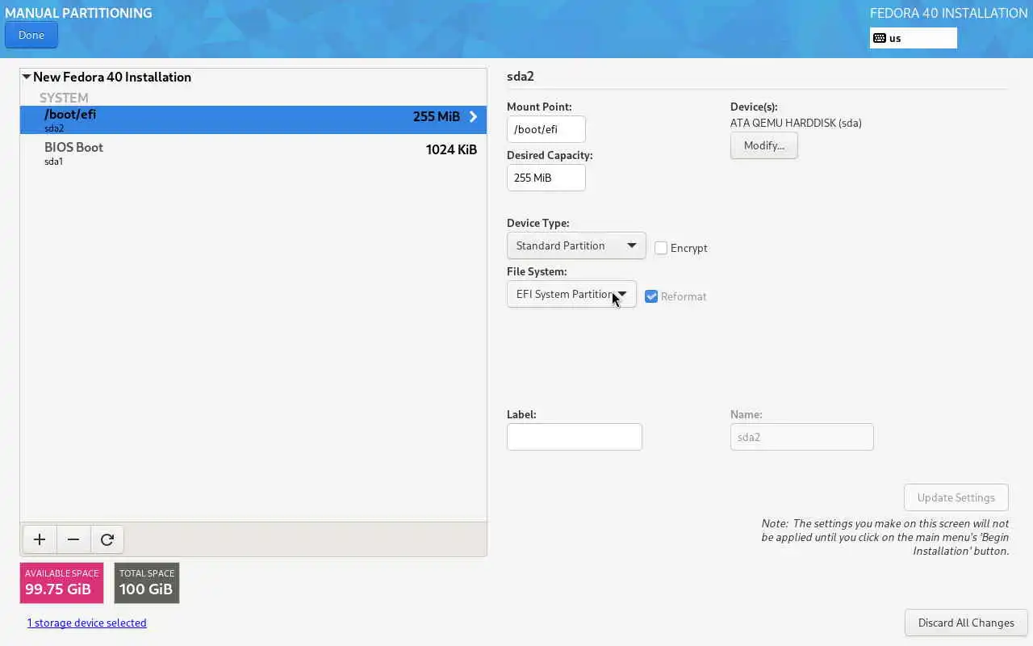Select the BIOS Boot sda1 partition row
This screenshot has width=1033, height=646.
pyautogui.click(x=253, y=153)
